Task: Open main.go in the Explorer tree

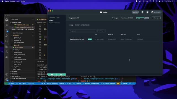Action: 18,50
